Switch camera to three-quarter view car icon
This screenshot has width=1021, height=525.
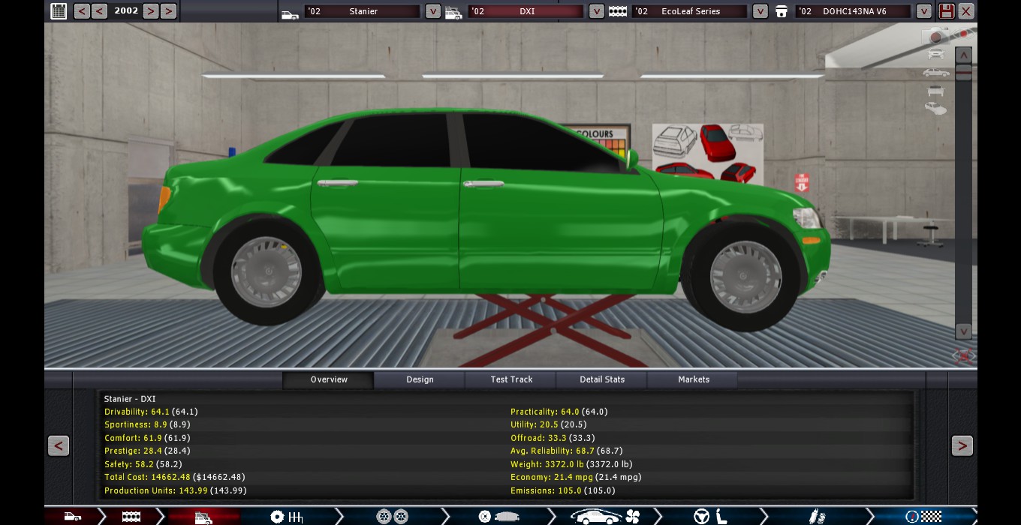pyautogui.click(x=935, y=109)
